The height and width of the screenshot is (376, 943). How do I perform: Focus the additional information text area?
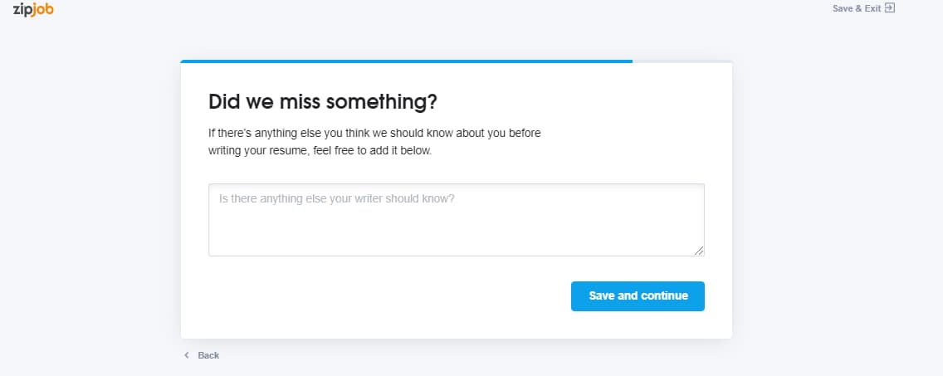point(457,220)
